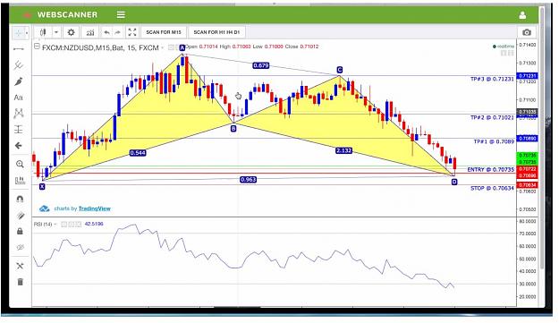Collapse the FXCM:NZDUSD chart legend

[x=37, y=47]
